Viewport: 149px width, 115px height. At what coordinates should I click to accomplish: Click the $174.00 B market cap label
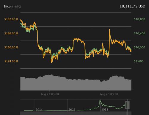(x=11, y=61)
